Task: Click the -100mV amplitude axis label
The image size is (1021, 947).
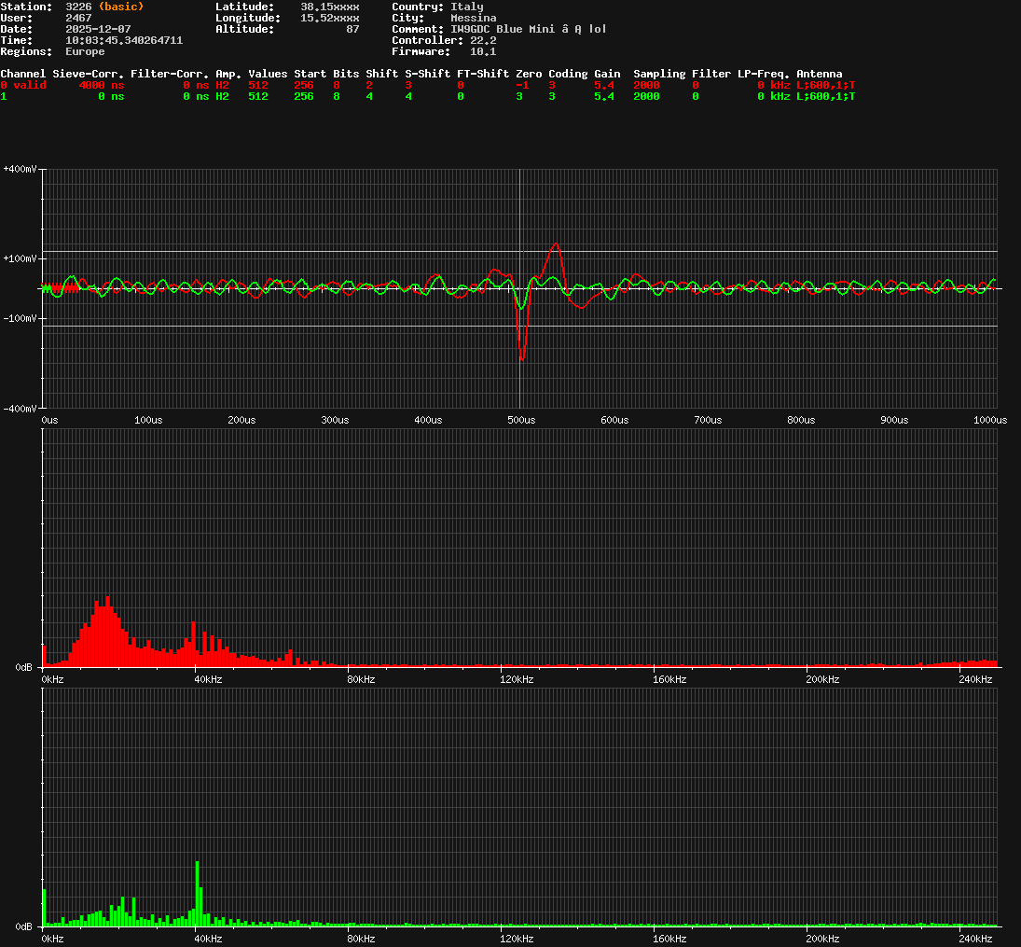Action: coord(21,318)
